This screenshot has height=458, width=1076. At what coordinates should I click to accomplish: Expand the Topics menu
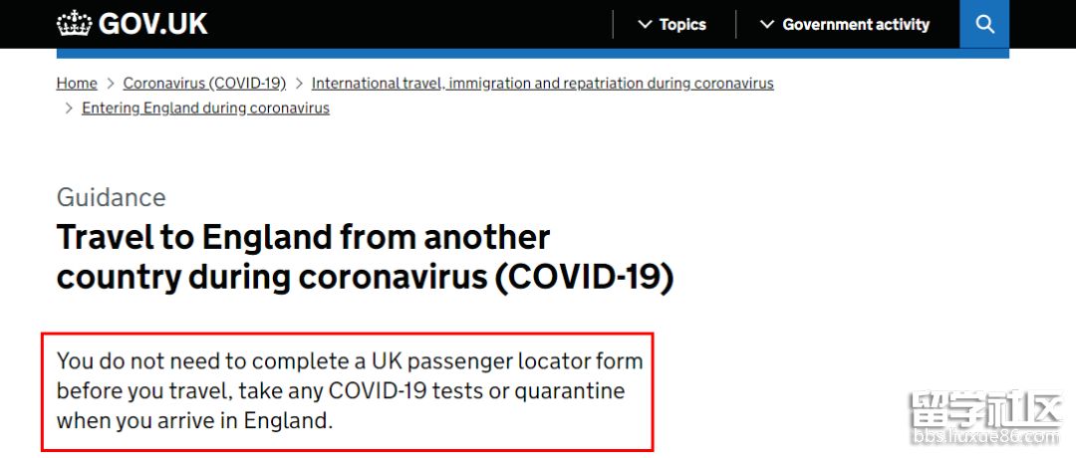(x=681, y=24)
